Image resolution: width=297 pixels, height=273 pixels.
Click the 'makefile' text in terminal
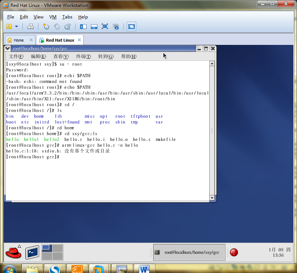166,139
